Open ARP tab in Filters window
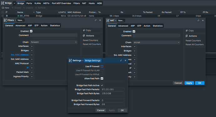216x117 pixels. click(x=30, y=26)
